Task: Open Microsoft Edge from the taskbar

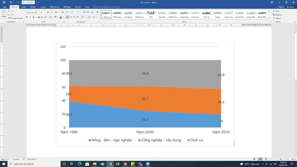Action: pos(79,164)
